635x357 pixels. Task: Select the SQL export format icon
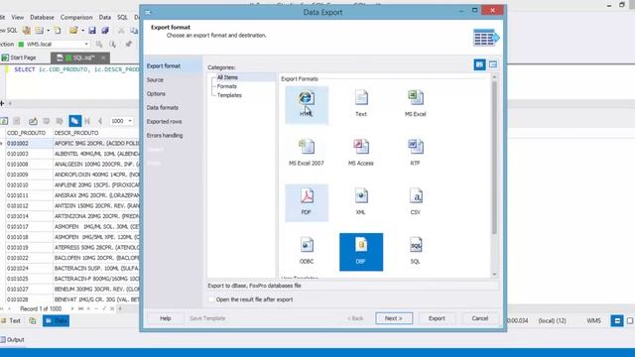[415, 252]
